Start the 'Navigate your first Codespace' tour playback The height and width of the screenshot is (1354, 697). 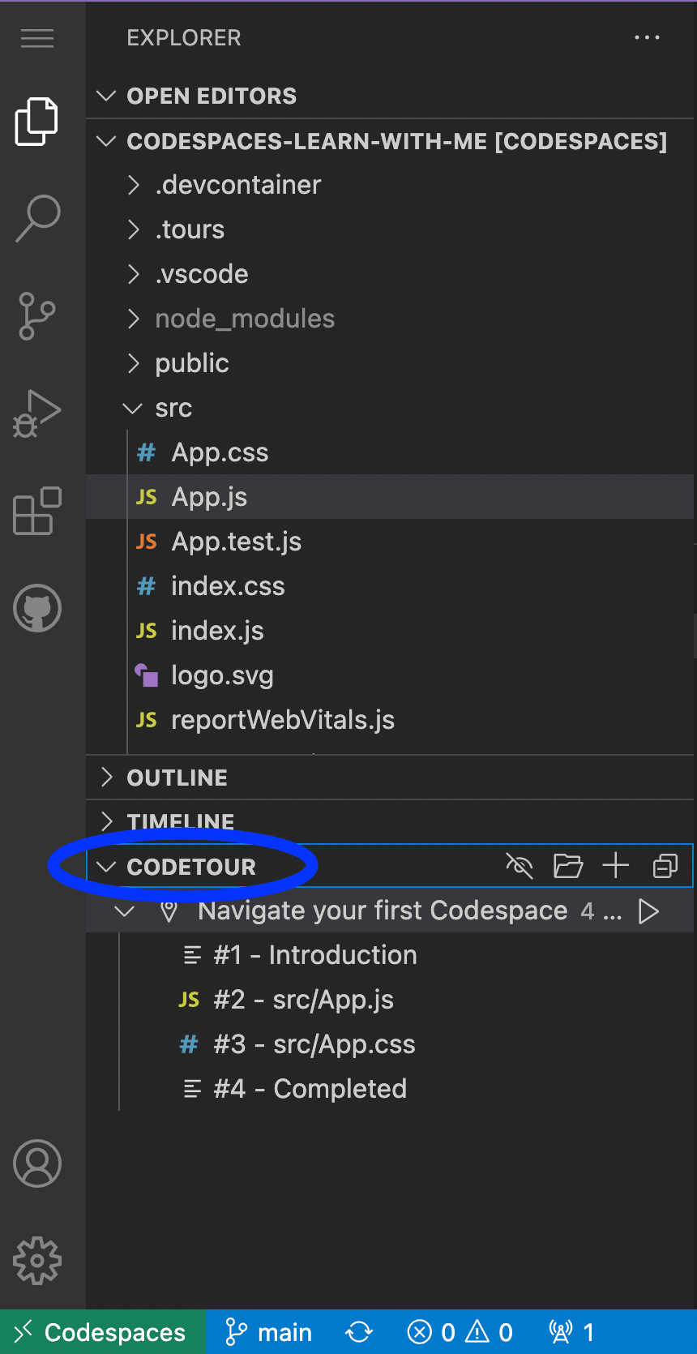pyautogui.click(x=648, y=911)
